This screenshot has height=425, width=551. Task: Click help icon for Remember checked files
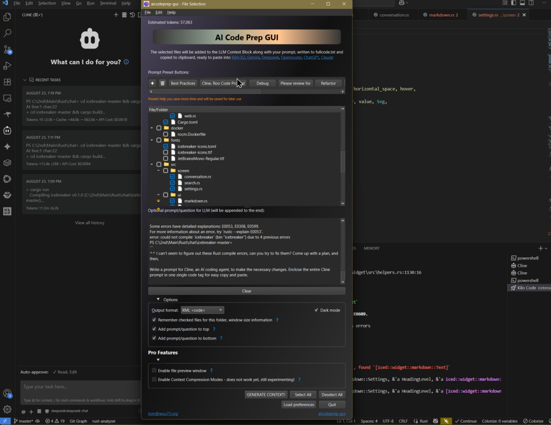point(277,320)
